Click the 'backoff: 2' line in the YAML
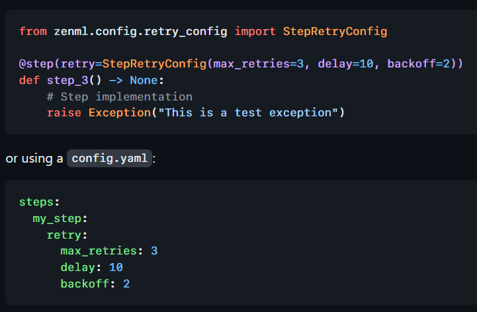The image size is (477, 312). click(95, 284)
